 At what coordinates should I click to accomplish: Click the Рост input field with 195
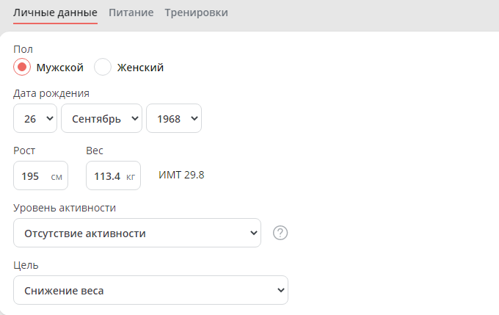pyautogui.click(x=32, y=176)
